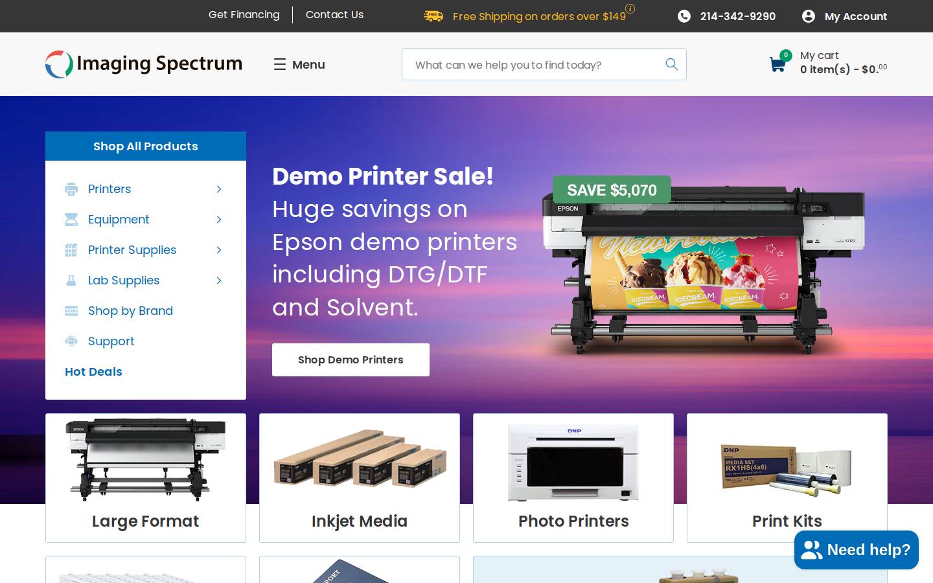933x583 pixels.
Task: Open Hot Deals link
Action: [x=93, y=372]
